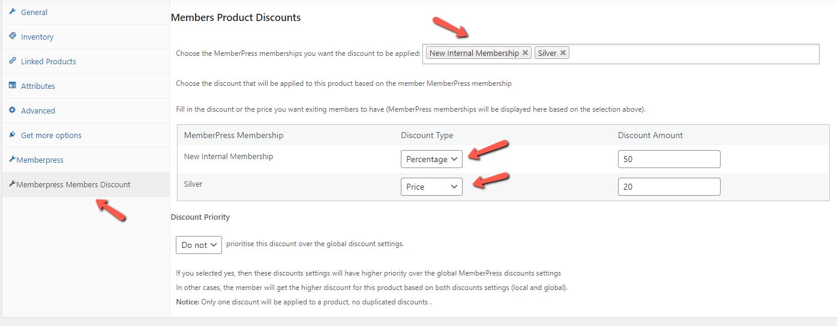Remove the New Internal Membership tag
837x326 pixels.
point(525,53)
